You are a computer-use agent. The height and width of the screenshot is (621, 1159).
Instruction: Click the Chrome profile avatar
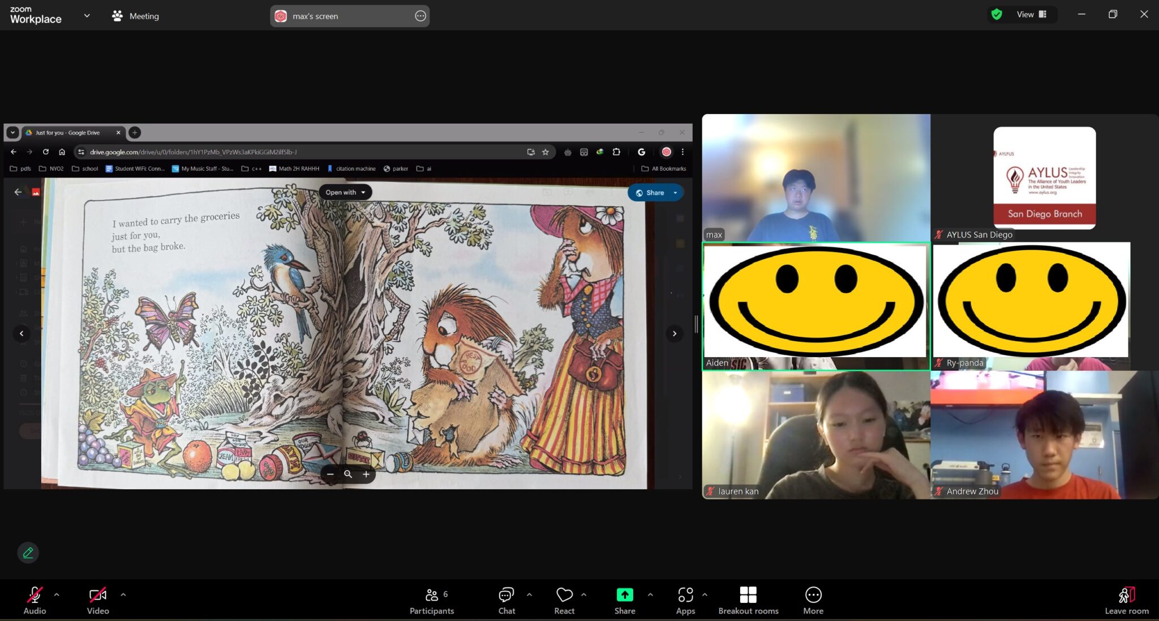point(666,151)
